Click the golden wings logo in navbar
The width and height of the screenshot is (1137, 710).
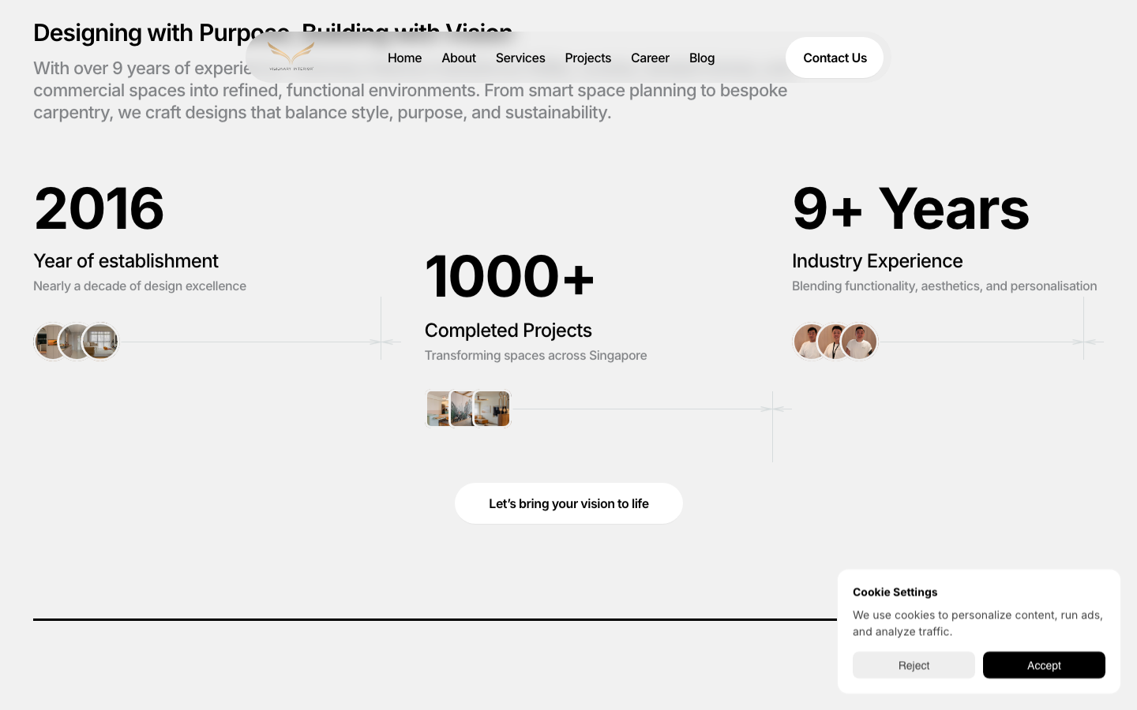[x=291, y=57]
